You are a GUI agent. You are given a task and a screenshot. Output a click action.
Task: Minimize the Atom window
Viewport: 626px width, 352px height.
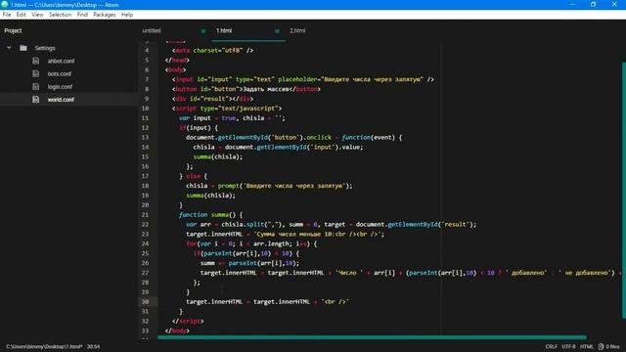(x=573, y=4)
